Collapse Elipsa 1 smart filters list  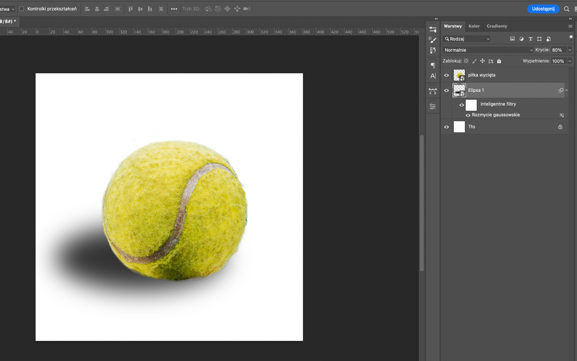566,90
